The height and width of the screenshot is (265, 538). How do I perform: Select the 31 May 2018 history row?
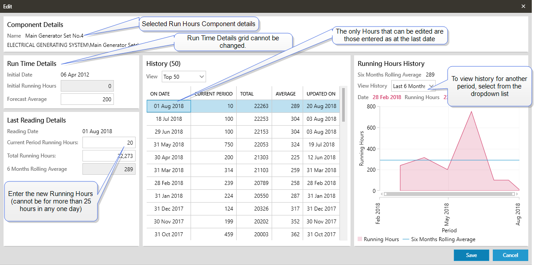pyautogui.click(x=243, y=145)
